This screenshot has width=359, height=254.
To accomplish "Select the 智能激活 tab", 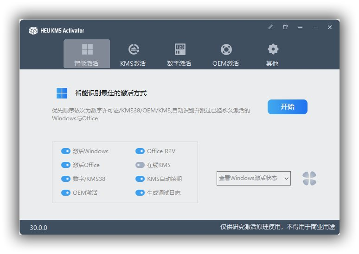I will (87, 55).
